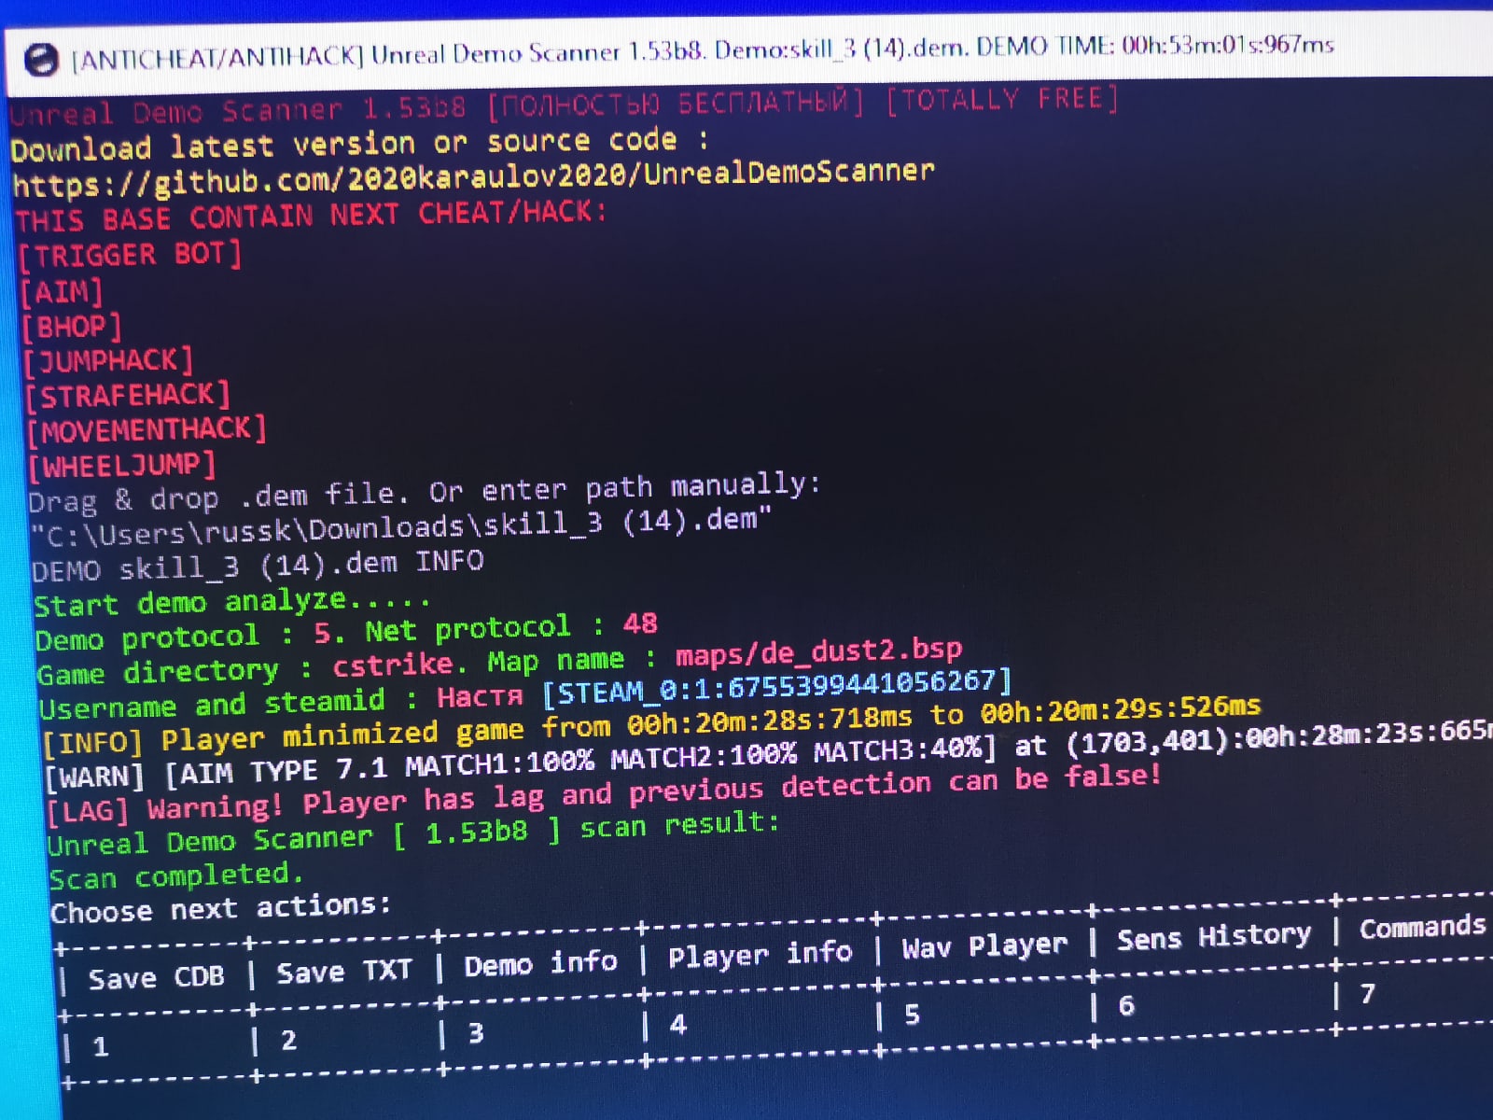Viewport: 1493px width, 1120px height.
Task: Click '[LAG] Warning! Player has lag' line
Action: (605, 793)
